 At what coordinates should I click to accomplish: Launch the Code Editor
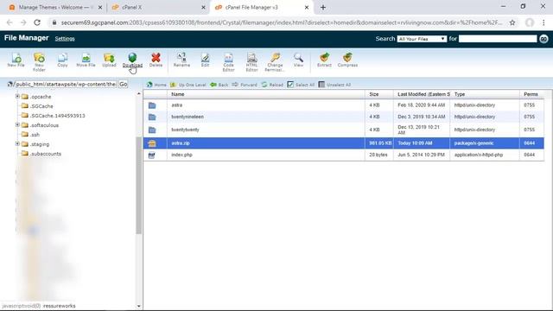(228, 62)
